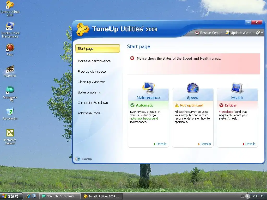This screenshot has height=200, width=267.
Task: Open Details for Speed
Action: pos(204,144)
